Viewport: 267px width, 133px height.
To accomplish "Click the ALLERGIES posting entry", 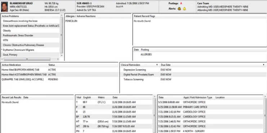I will click(146, 54).
